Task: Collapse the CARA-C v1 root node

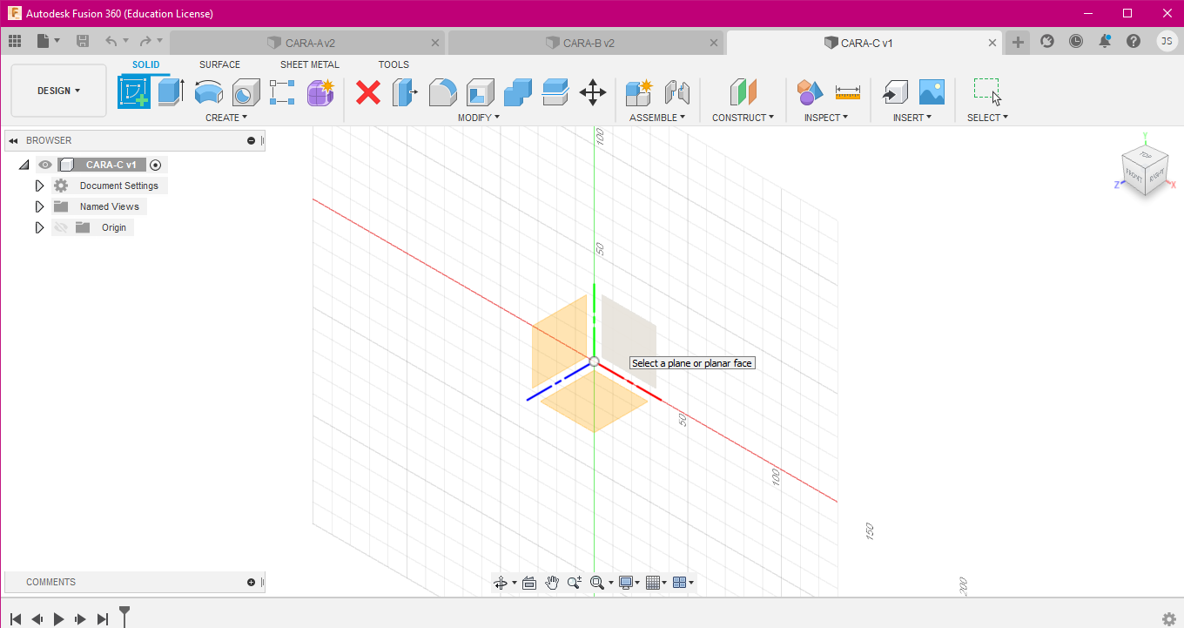Action: point(24,165)
